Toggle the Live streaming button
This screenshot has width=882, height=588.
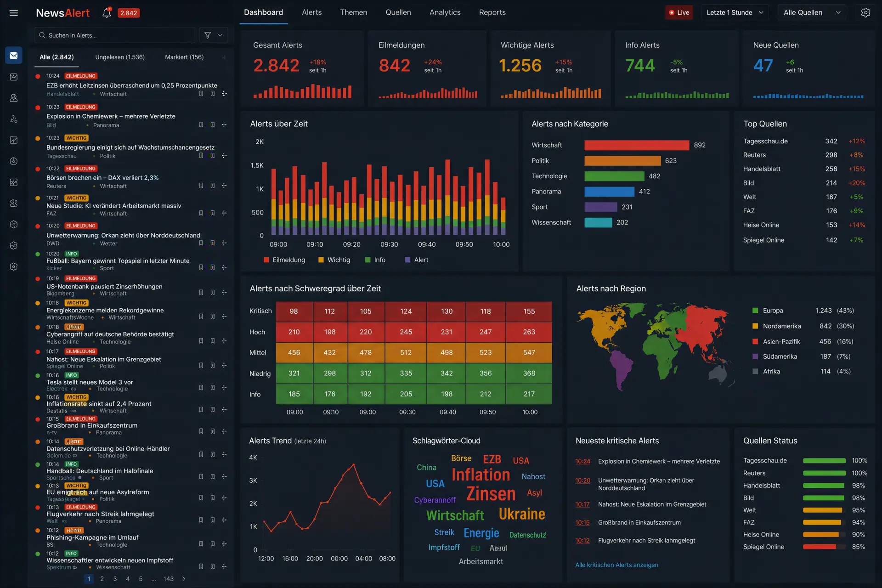pos(679,12)
